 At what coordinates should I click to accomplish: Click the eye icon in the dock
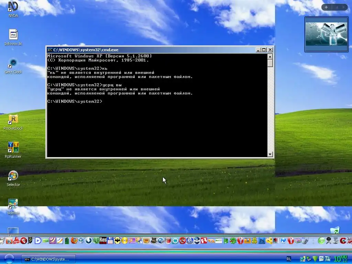point(211,241)
